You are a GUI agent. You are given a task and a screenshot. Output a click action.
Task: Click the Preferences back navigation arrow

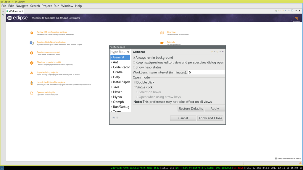coord(212,52)
